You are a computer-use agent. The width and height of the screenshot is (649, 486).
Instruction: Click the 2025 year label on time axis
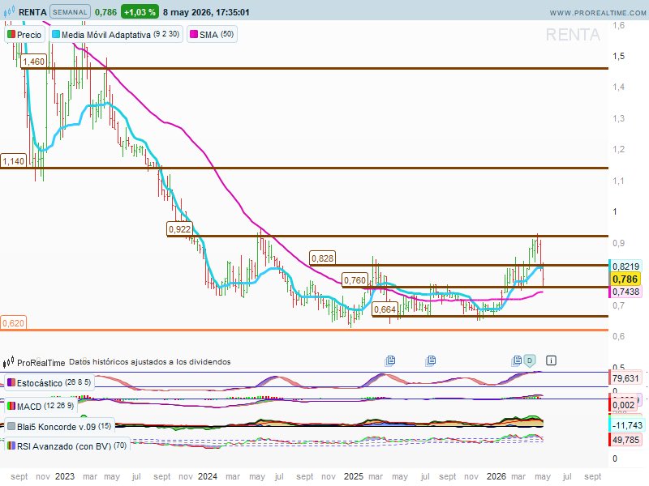(354, 476)
